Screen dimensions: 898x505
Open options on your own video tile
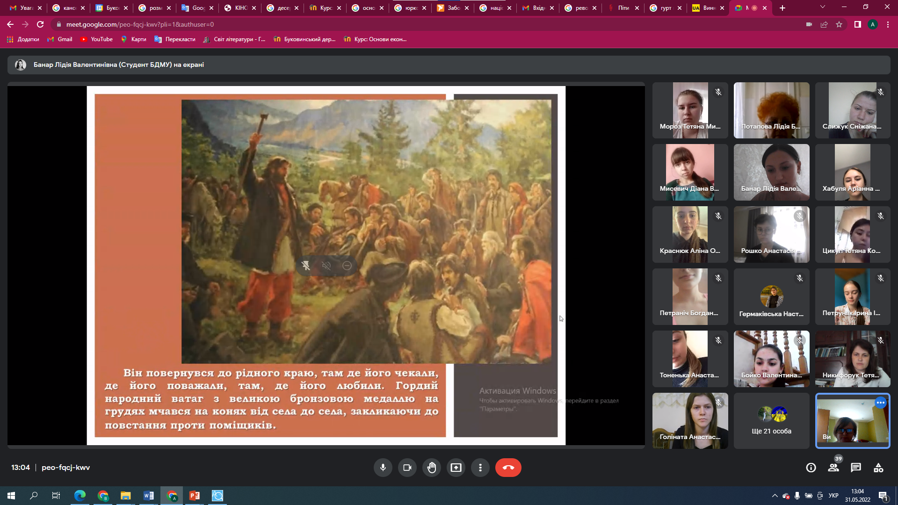[880, 403]
